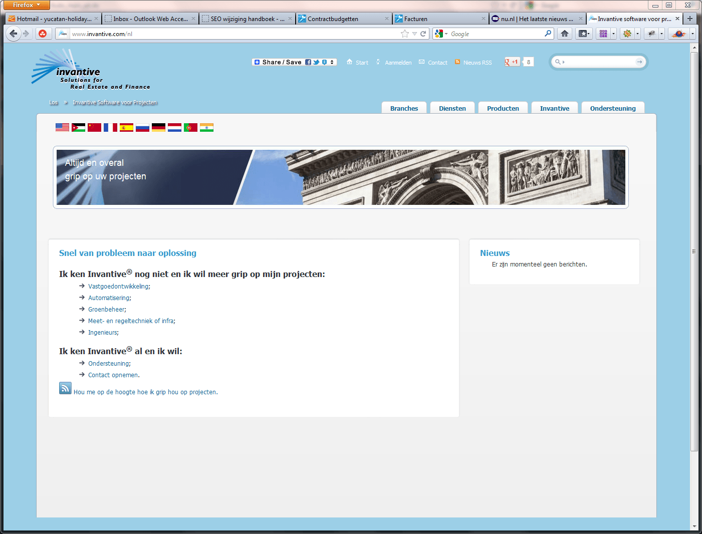Viewport: 702px width, 534px height.
Task: Toggle the bookmark star in the address bar
Action: tap(405, 34)
